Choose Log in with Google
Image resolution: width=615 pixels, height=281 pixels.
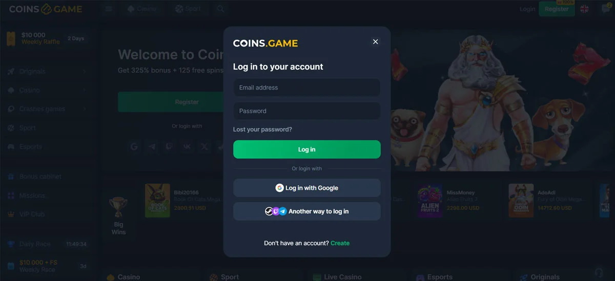(x=307, y=188)
